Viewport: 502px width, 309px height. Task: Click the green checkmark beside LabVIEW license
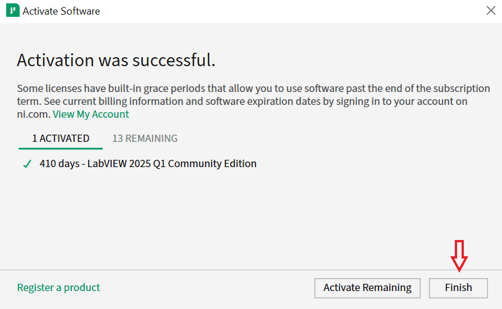27,164
